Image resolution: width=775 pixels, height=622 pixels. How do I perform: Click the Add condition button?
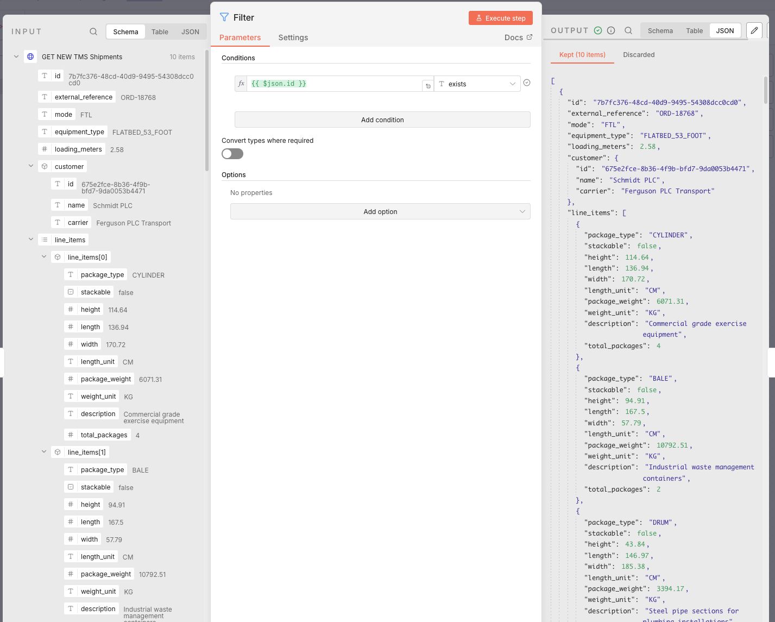[x=382, y=120]
